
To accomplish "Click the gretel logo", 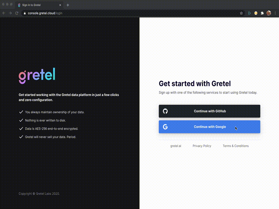I will point(37,76).
